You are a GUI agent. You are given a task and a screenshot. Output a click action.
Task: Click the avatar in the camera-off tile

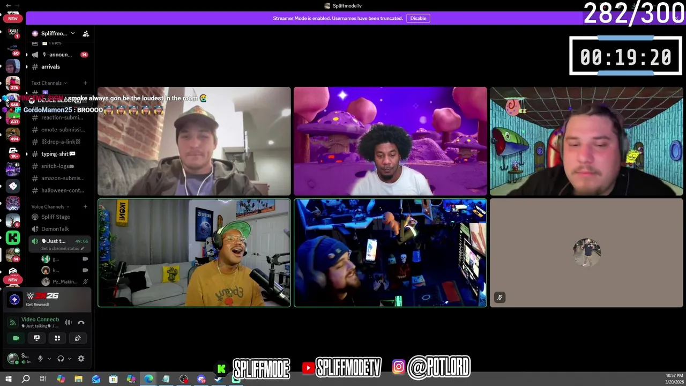click(x=586, y=253)
